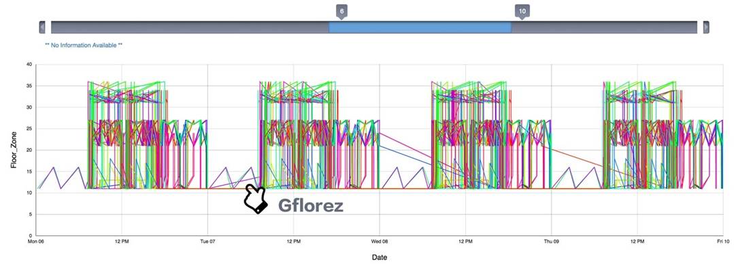Click the right arrow of the range slider
Image resolution: width=734 pixels, height=268 pixels.
[x=706, y=27]
